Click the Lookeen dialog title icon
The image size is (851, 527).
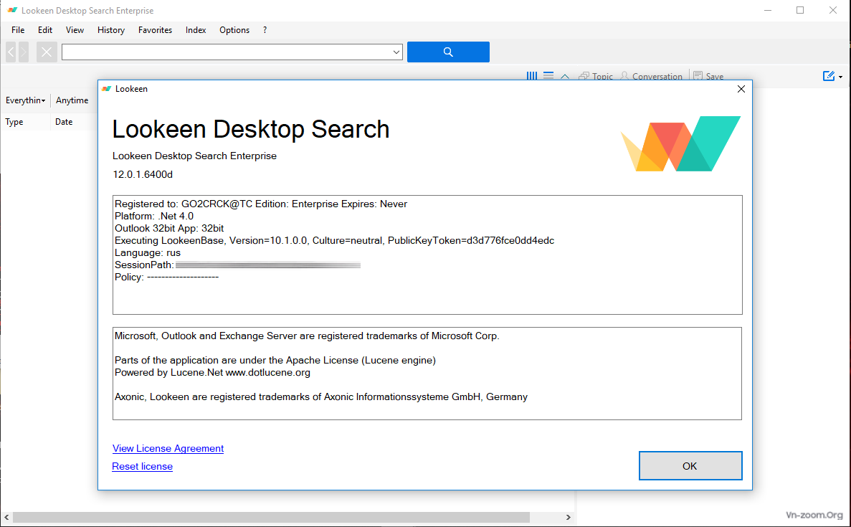(106, 89)
